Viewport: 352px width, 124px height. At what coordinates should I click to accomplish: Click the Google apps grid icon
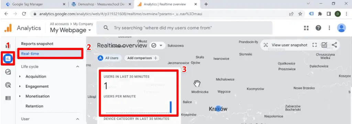coord(306,28)
